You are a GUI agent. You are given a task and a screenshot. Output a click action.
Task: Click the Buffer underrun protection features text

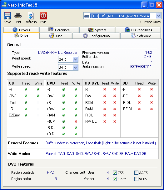tap(101, 143)
